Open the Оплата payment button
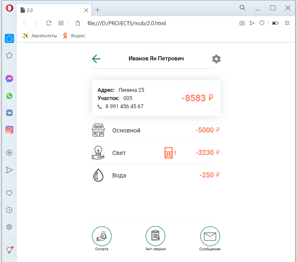This screenshot has width=297, height=262. tap(102, 236)
